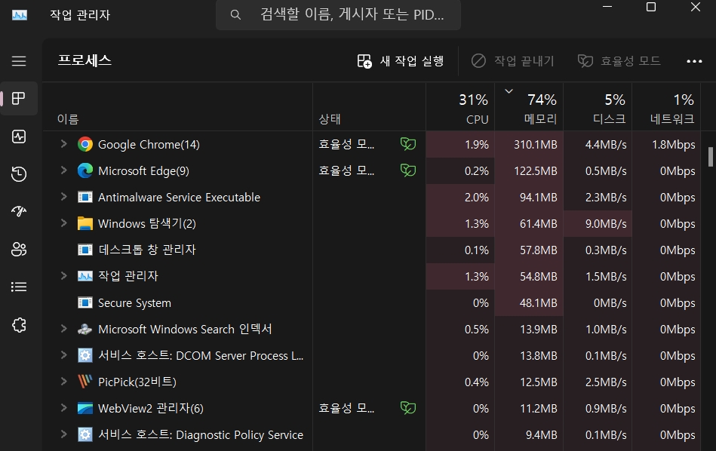Click the Windows 탐색기 folder icon
Image resolution: width=716 pixels, height=451 pixels.
tap(85, 224)
